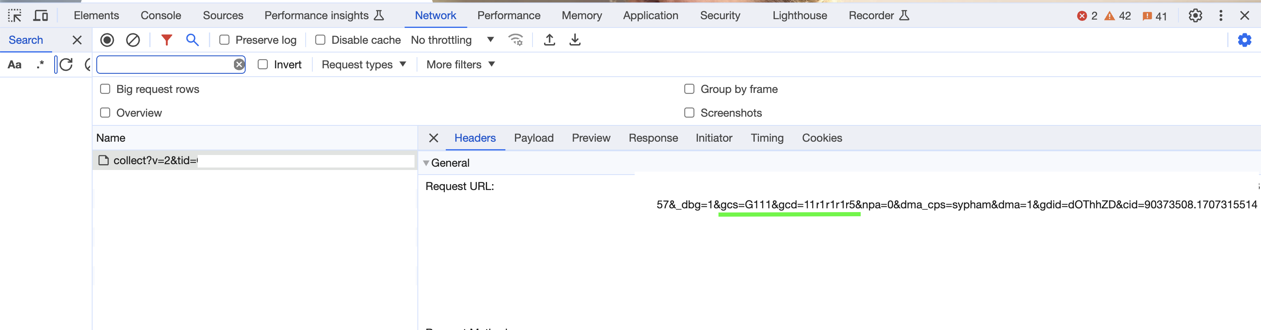
Task: Open network conditions wifi icon
Action: point(515,40)
